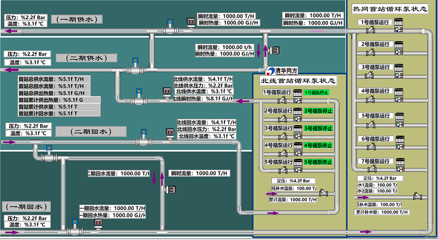Click the green 1号泵停止 button
Viewport: 438px width, 240px height.
pos(316,92)
